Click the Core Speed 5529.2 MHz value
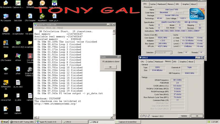This screenshot has width=220, height=124. (163, 38)
